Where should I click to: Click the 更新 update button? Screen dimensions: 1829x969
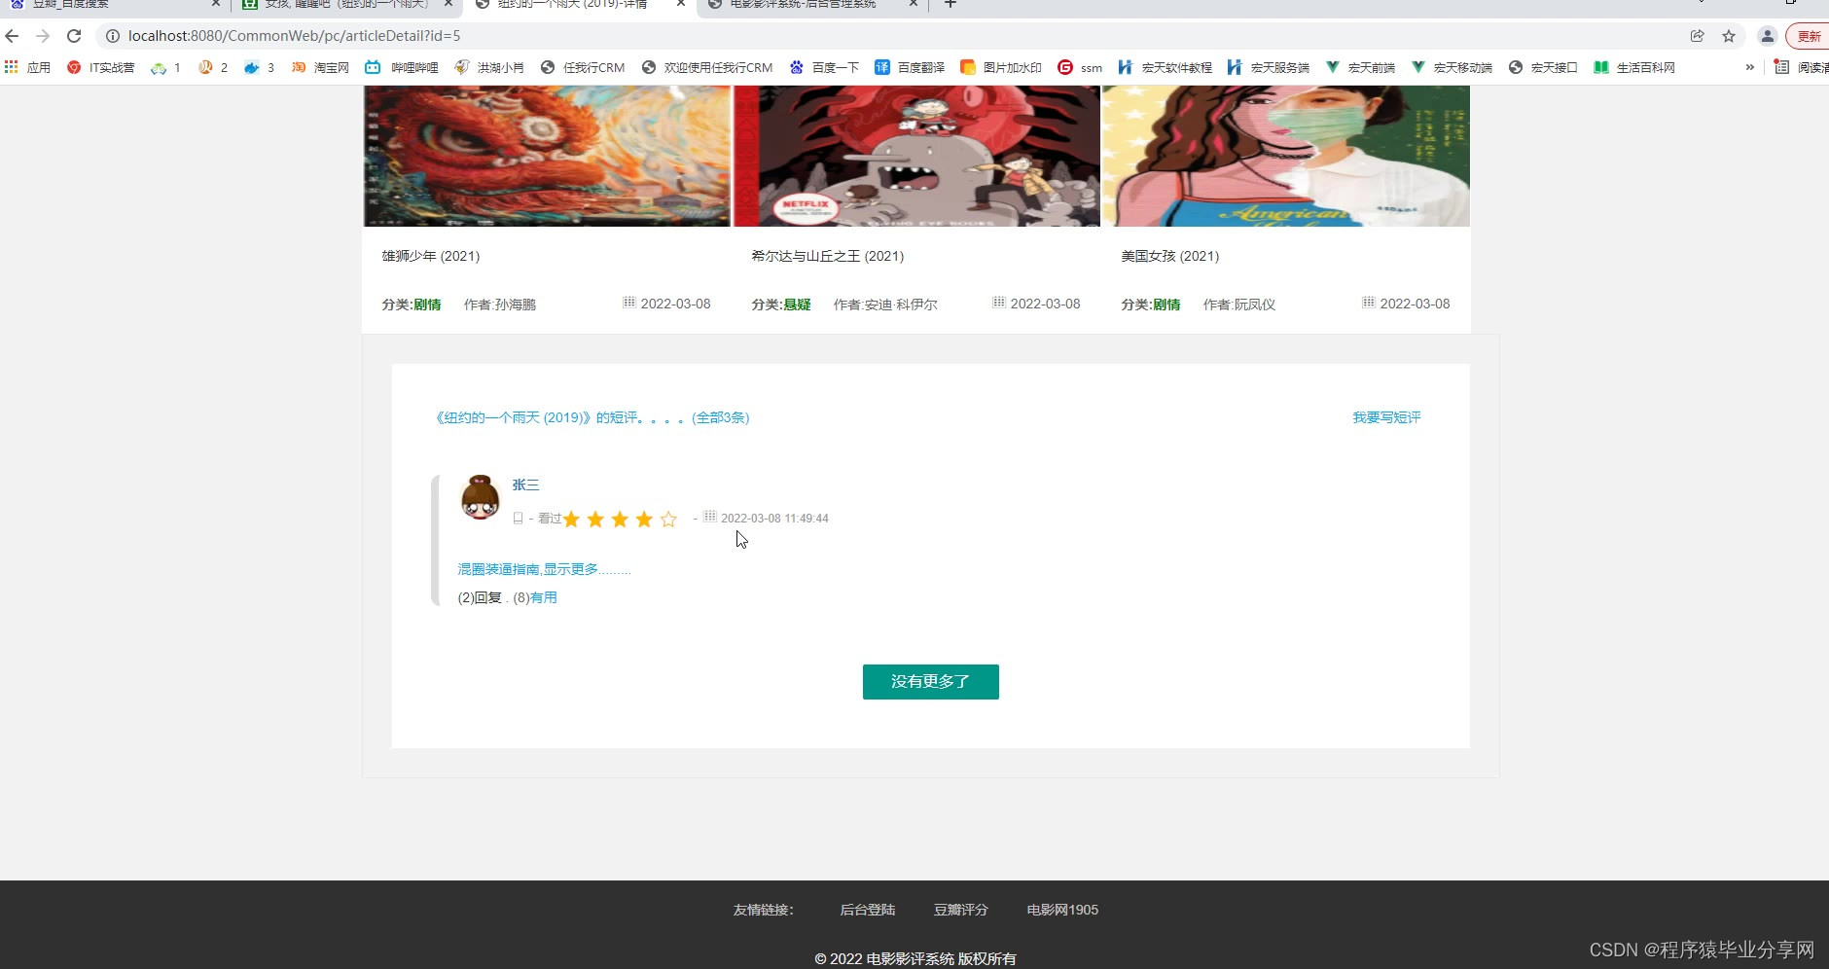[1809, 36]
